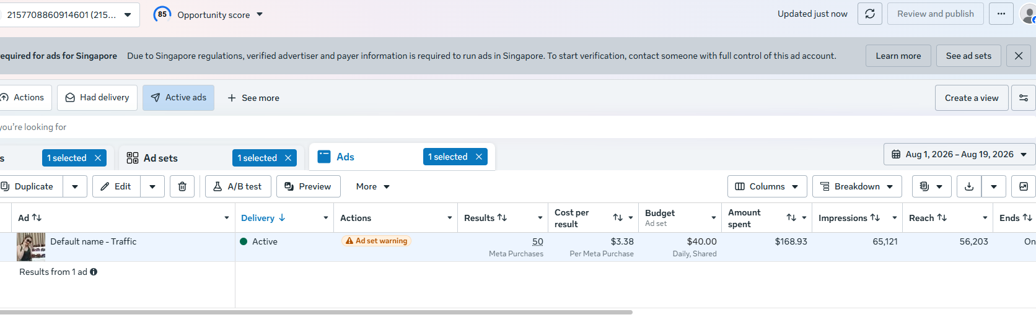Sort by Cost per result column

coord(618,218)
